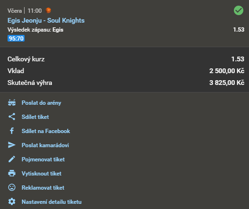The width and height of the screenshot is (249, 209).
Task: Choose Sdílet na Facebook
Action: click(x=46, y=131)
